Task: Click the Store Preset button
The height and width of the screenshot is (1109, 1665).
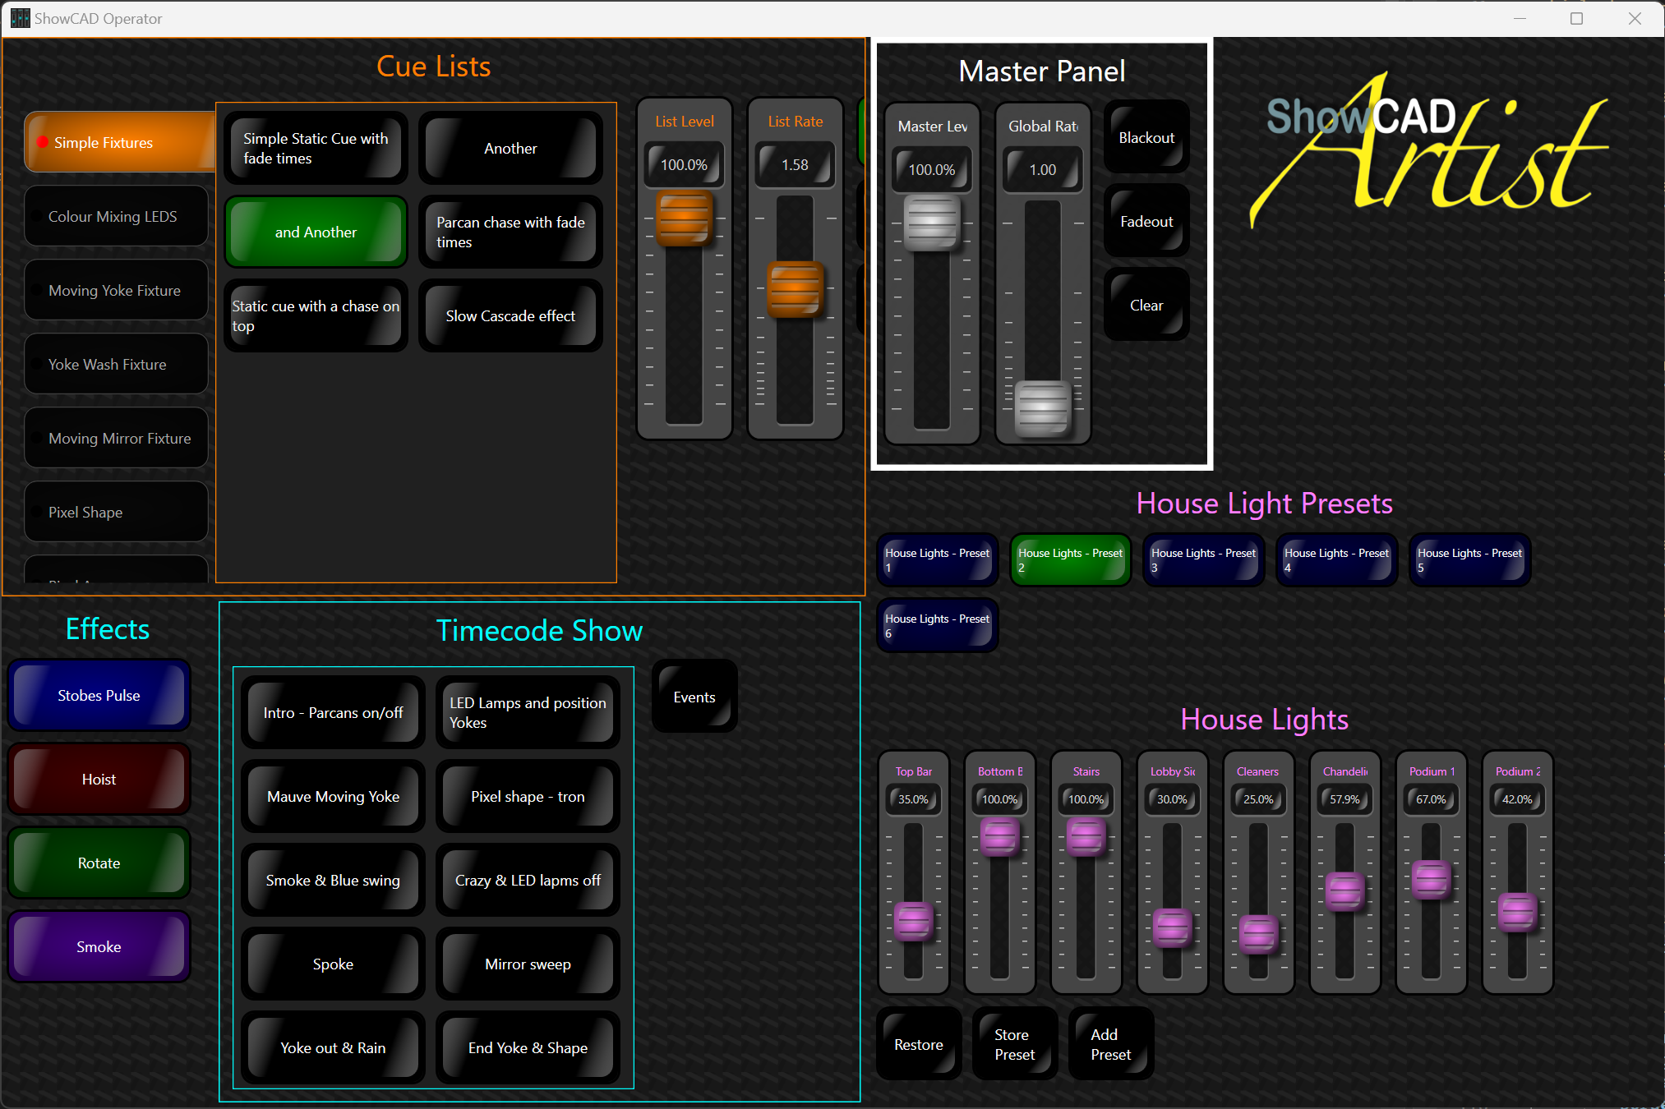Action: (1014, 1044)
